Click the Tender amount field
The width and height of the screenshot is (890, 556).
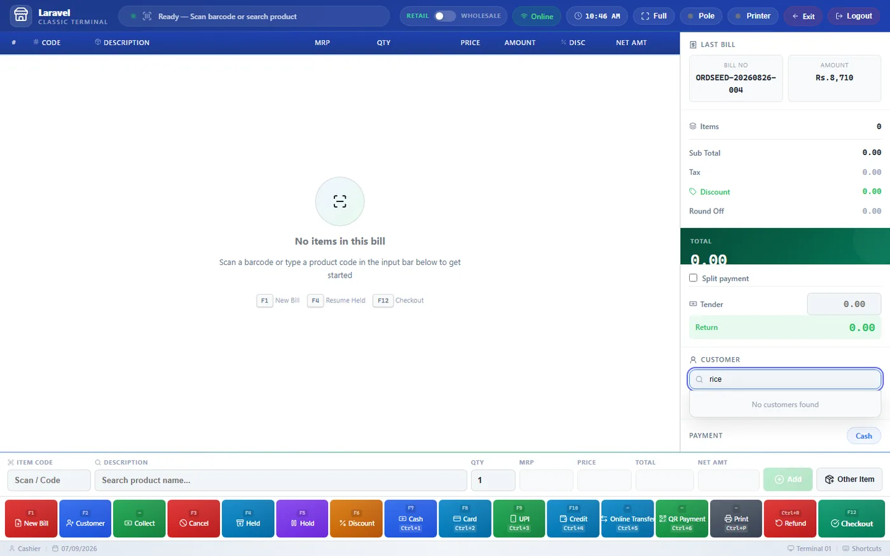pos(844,304)
